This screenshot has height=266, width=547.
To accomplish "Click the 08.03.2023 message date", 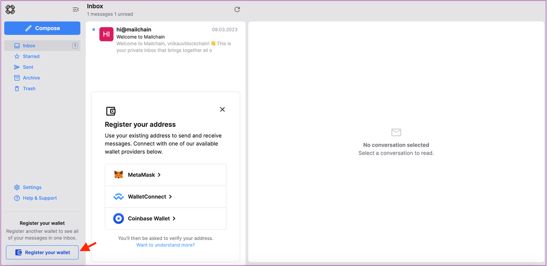I will coord(225,30).
